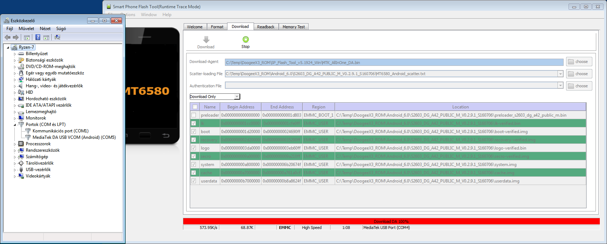Screen dimensions: 607x244
Task: Switch to the Readback tab
Action: [x=266, y=27]
